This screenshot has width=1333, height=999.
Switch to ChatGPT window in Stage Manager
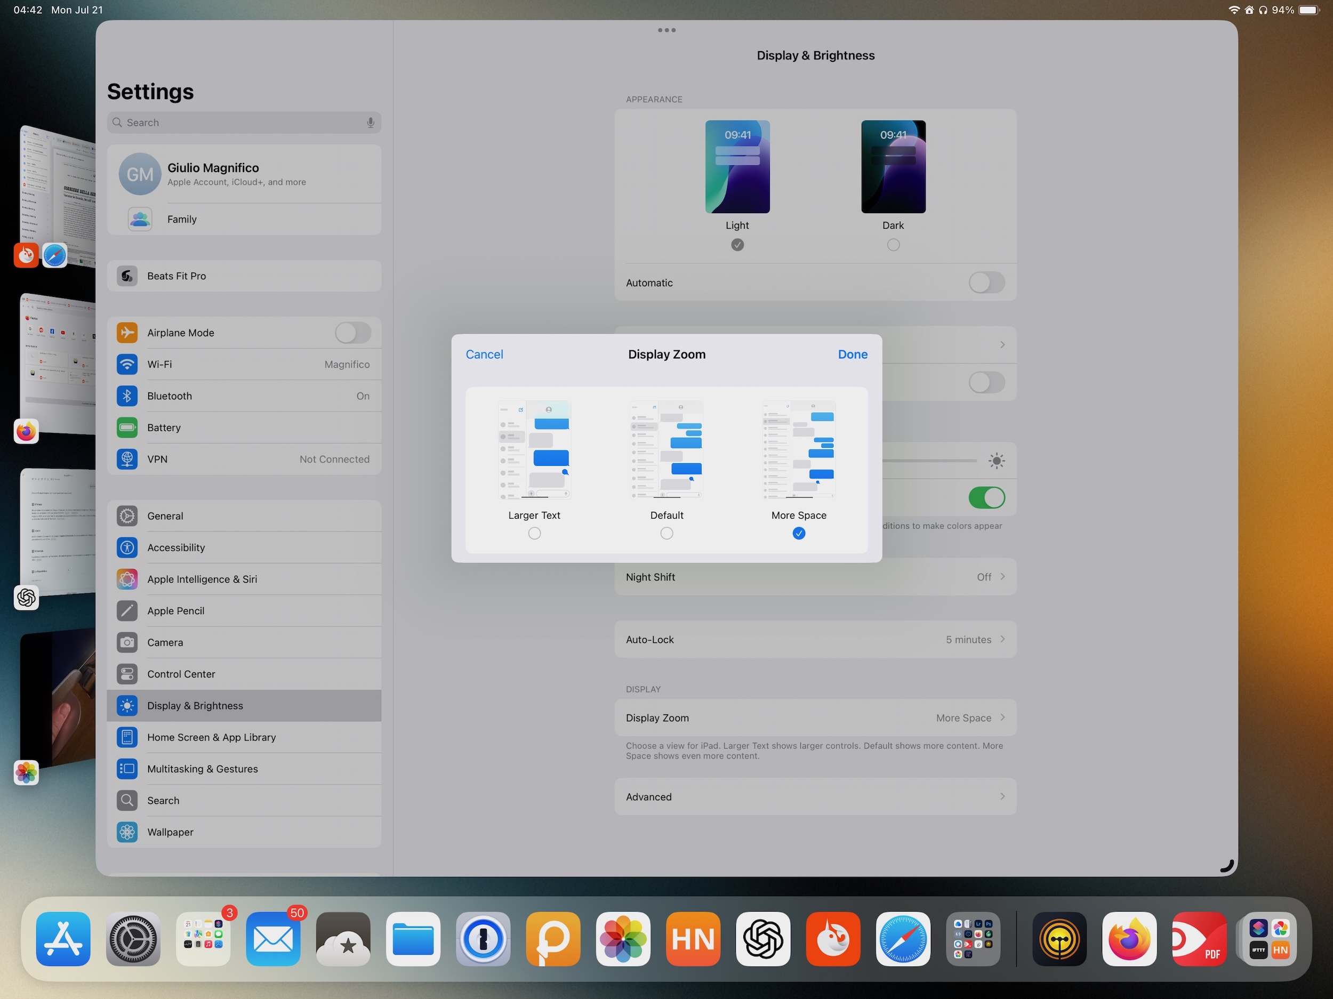[x=57, y=533]
